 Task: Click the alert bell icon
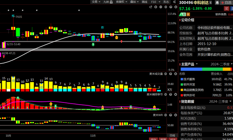pos(217,3)
